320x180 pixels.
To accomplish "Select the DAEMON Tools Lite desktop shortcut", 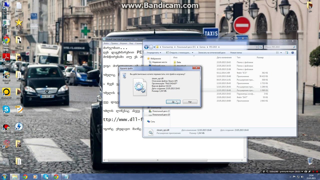I will click(x=19, y=129).
